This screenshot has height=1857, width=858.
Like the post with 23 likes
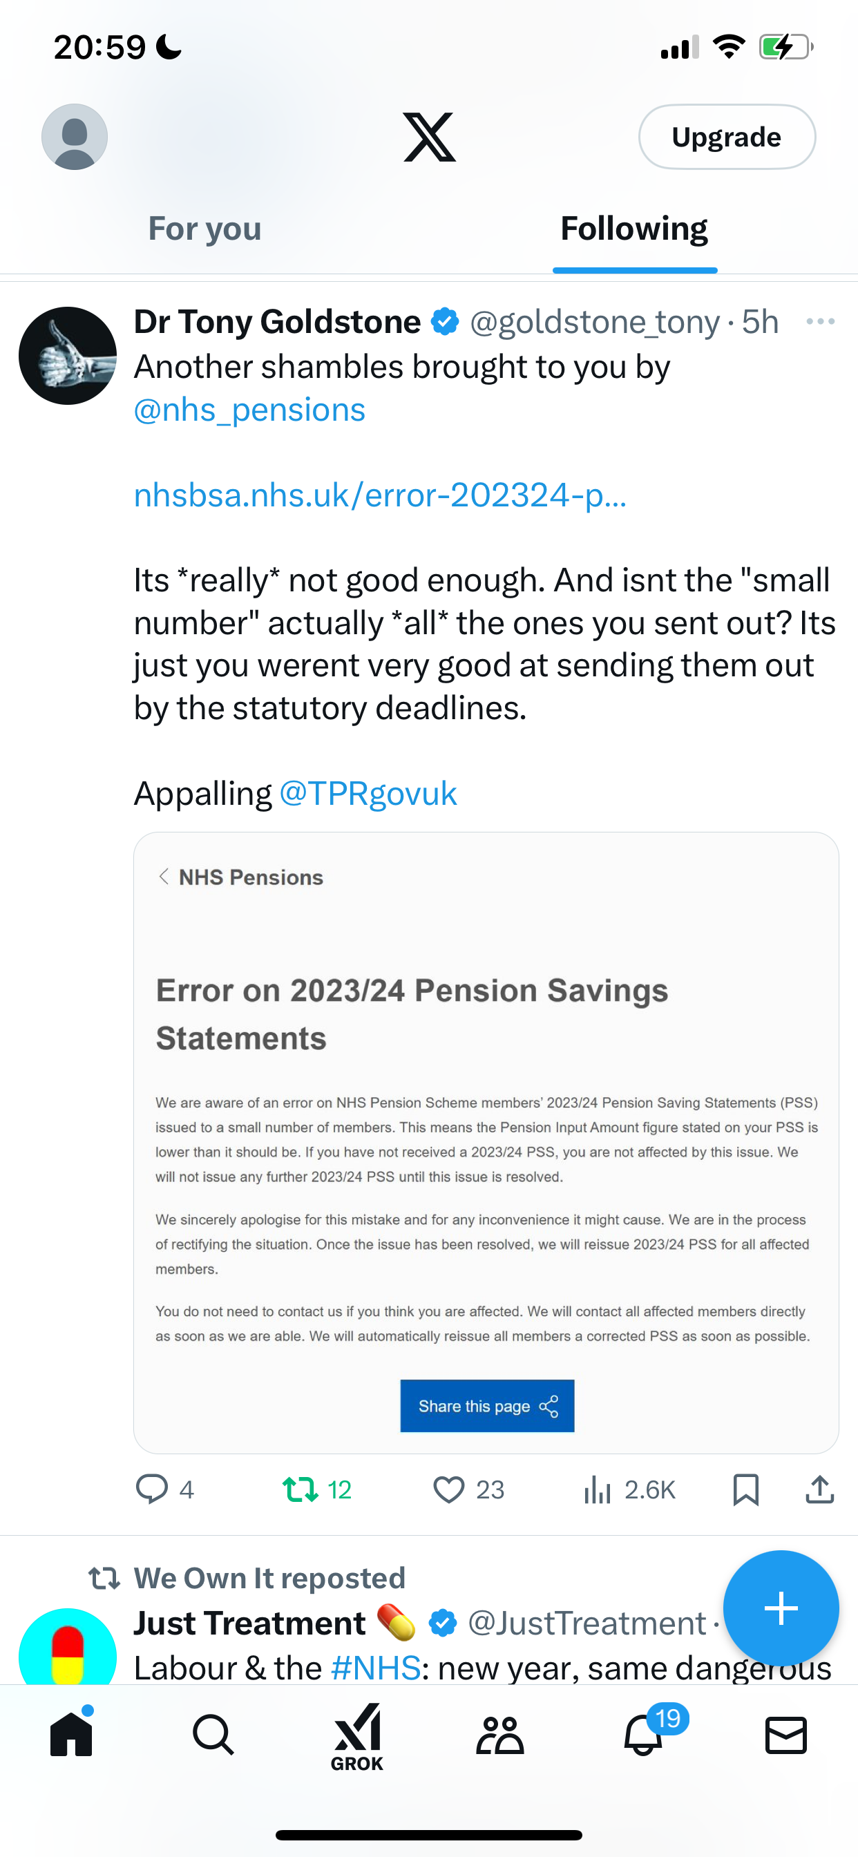pyautogui.click(x=468, y=1489)
